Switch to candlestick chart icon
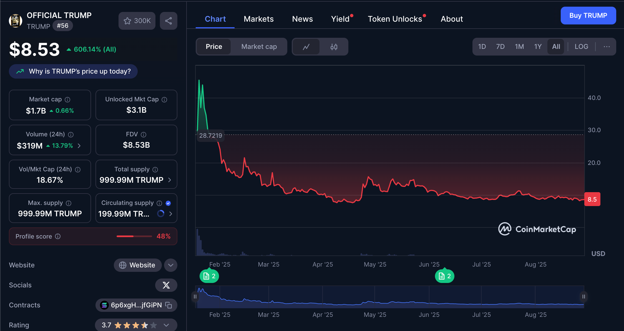The width and height of the screenshot is (624, 331). (334, 47)
